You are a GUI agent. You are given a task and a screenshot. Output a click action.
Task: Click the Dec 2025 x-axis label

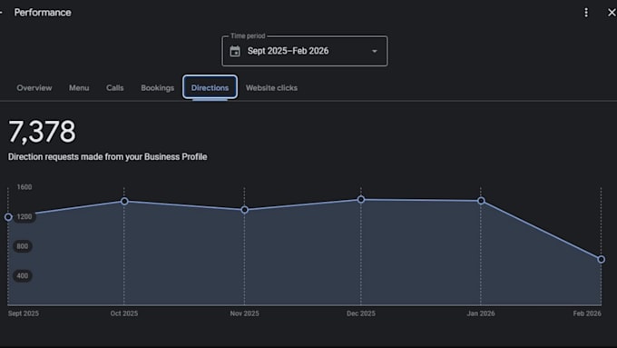pyautogui.click(x=361, y=313)
